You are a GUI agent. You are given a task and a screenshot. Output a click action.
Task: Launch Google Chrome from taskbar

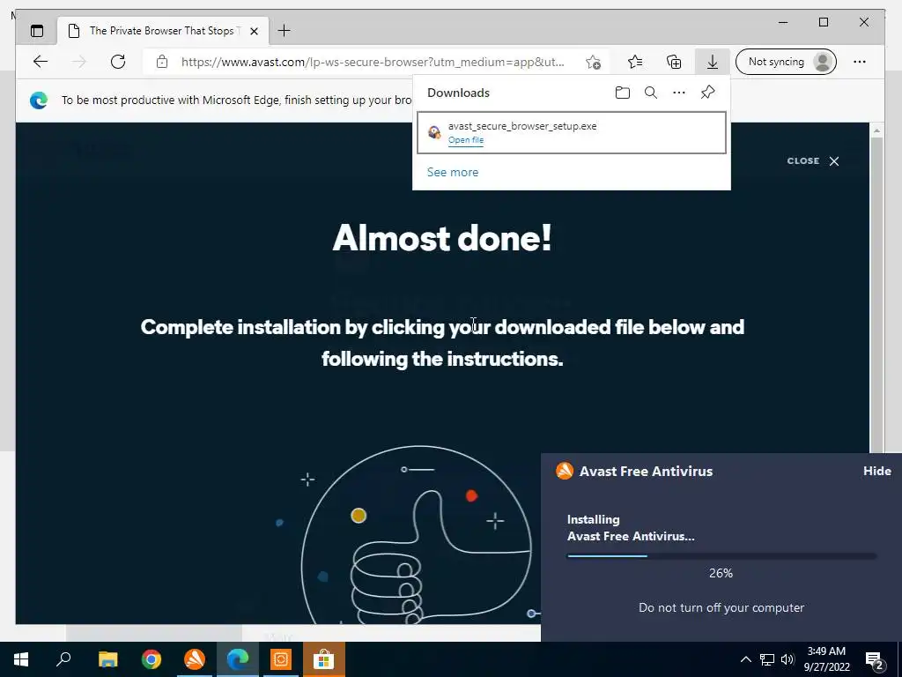(x=152, y=659)
